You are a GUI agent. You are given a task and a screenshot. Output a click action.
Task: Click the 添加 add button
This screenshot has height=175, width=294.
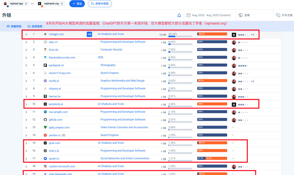click(x=77, y=4)
